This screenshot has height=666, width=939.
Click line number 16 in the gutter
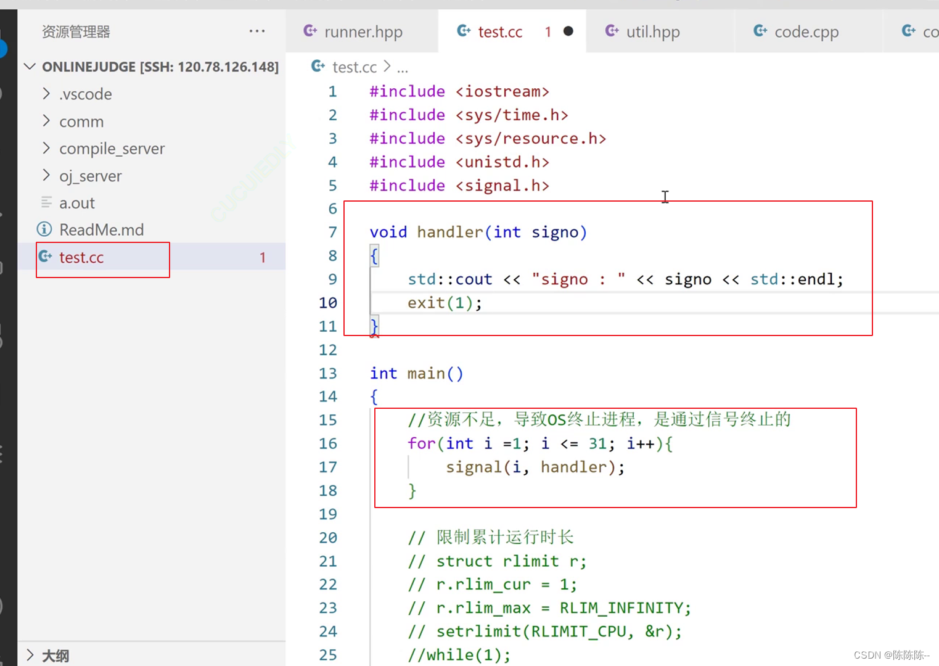[x=328, y=443]
